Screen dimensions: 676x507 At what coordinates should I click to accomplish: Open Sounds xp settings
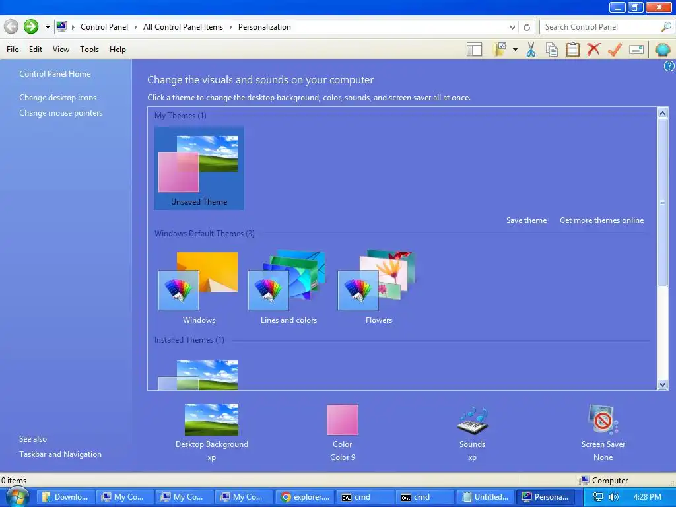click(472, 432)
